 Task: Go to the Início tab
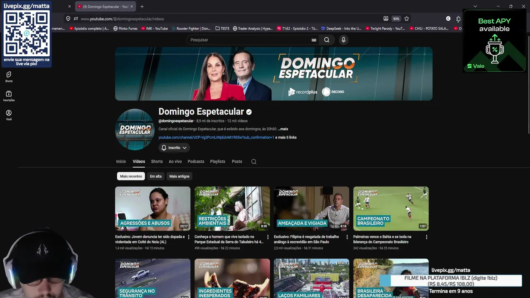(121, 161)
